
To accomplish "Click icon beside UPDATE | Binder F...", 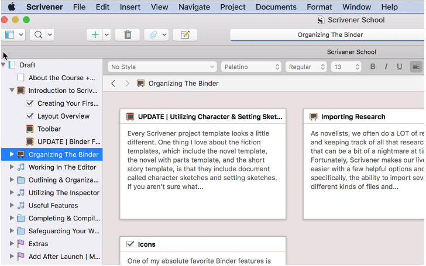I will point(30,141).
